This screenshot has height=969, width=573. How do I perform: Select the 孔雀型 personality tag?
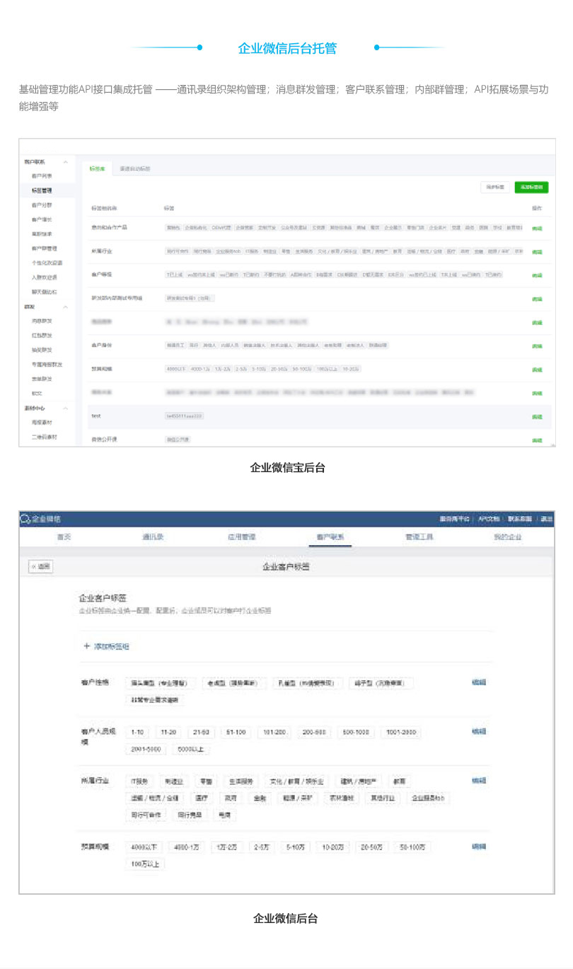[x=308, y=683]
